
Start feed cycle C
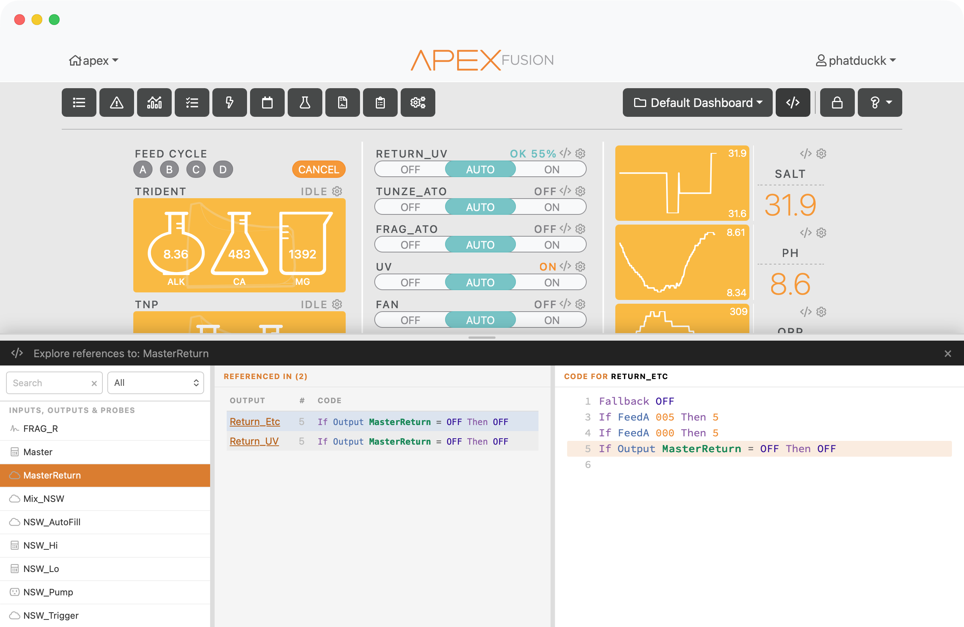tap(196, 170)
